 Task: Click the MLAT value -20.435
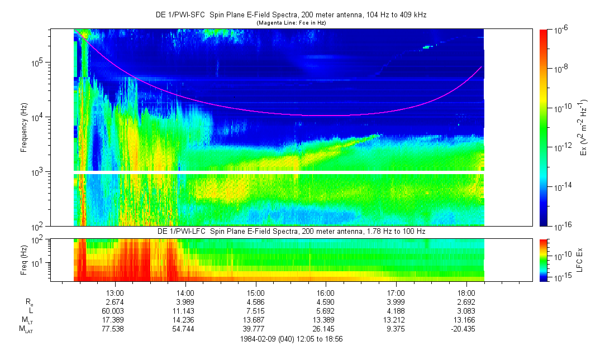pos(466,329)
